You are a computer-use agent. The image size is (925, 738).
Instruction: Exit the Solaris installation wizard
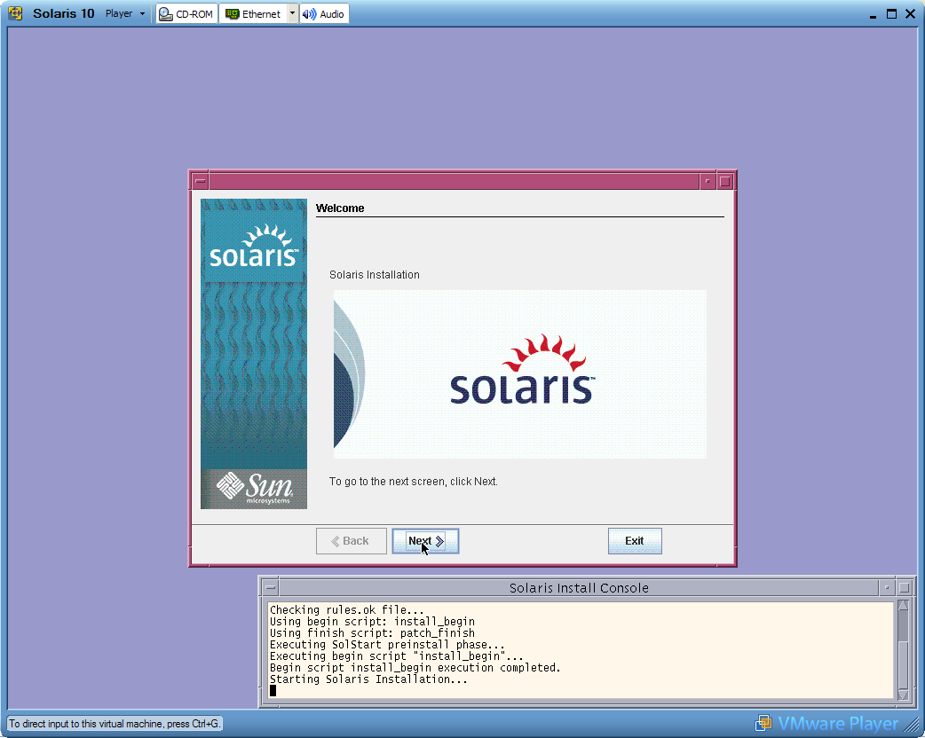point(635,541)
